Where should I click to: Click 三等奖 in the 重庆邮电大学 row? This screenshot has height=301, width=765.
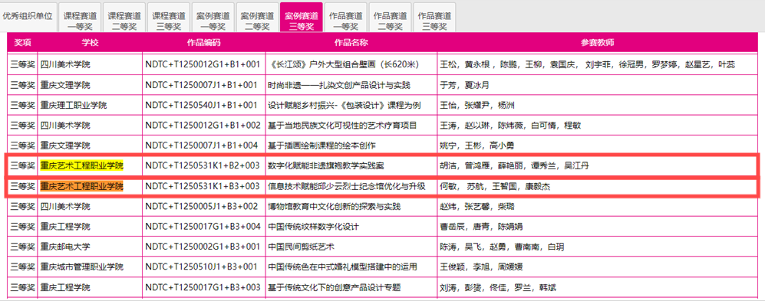pos(23,247)
